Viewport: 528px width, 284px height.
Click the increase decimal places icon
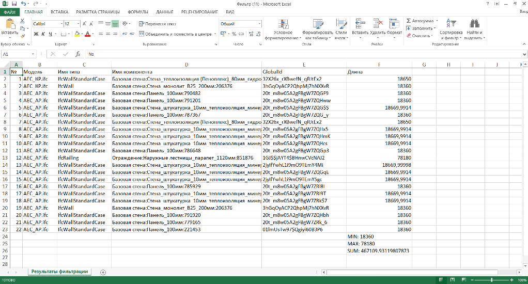[251, 34]
